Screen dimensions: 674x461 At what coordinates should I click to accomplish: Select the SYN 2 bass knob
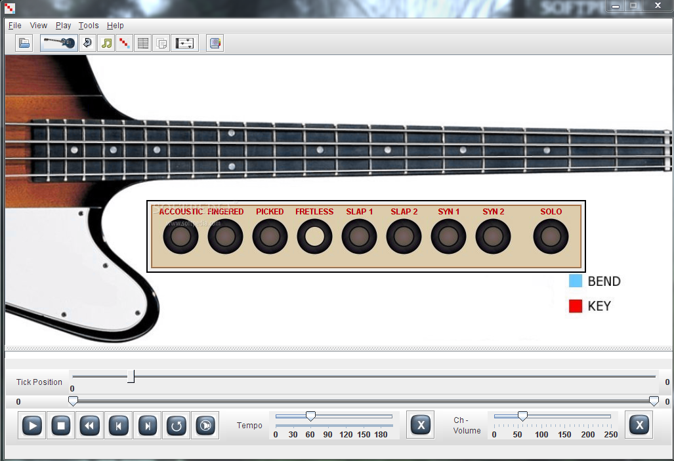pos(493,236)
